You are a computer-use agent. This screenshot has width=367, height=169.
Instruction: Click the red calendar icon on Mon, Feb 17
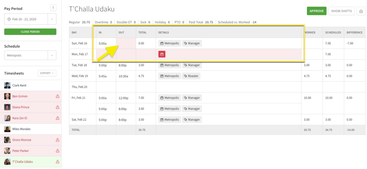(162, 54)
